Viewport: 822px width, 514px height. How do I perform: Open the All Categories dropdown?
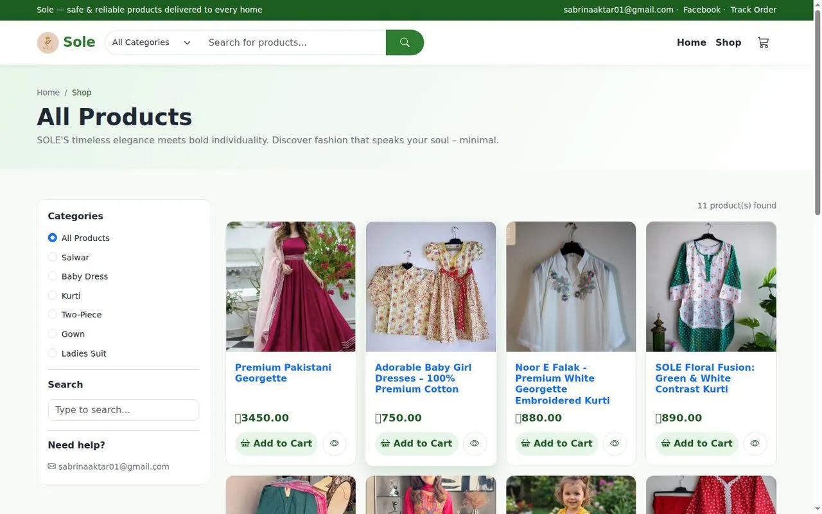(152, 42)
